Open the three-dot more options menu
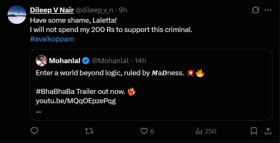 [268, 10]
